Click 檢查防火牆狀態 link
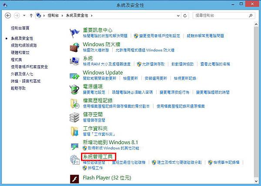 [96, 50]
